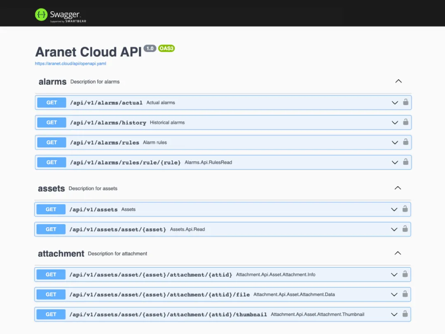Click the Swagger logo icon

click(x=41, y=14)
